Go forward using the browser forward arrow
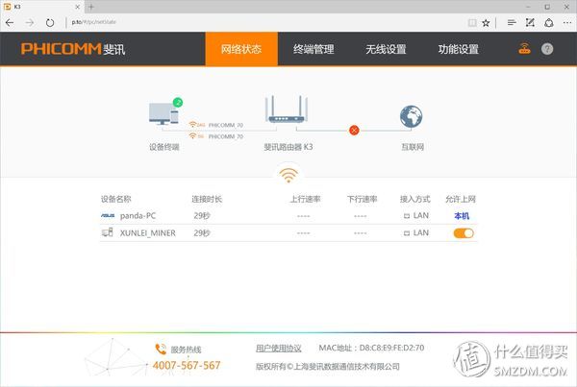The height and width of the screenshot is (387, 577). (30, 23)
